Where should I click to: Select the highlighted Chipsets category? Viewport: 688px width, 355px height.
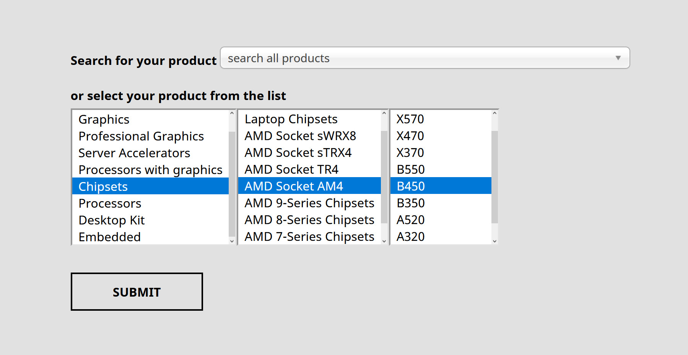pos(150,186)
